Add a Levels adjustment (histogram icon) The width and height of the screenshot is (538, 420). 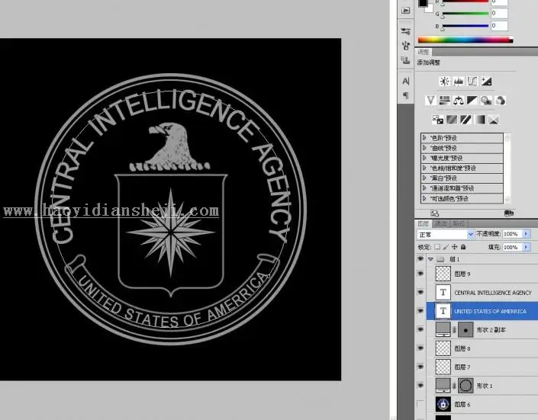pyautogui.click(x=459, y=82)
